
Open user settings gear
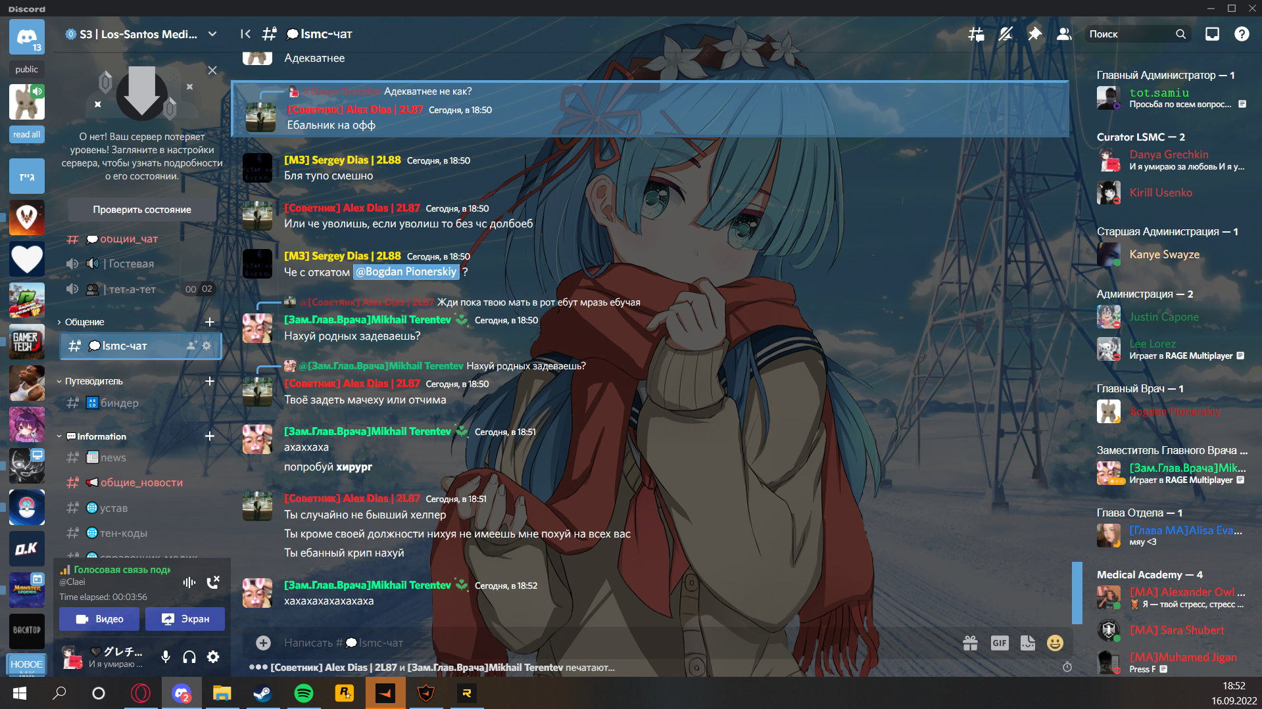[213, 656]
